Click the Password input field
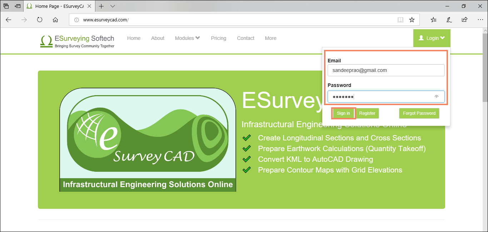Viewport: 488px width, 232px height. pos(386,97)
